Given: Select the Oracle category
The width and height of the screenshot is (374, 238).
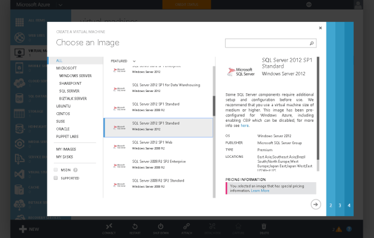Looking at the screenshot, I should click(63, 129).
